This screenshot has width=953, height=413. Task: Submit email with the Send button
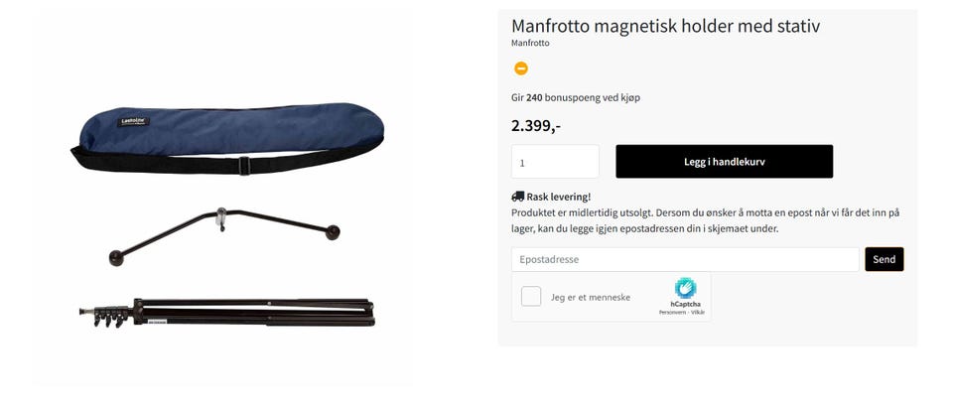(x=884, y=259)
